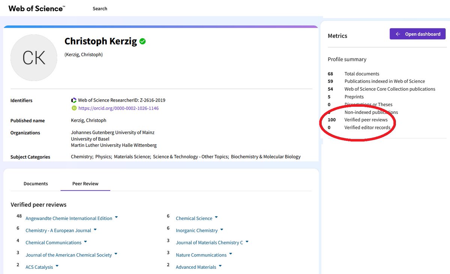The image size is (450, 274).
Task: Click Biochemistry & Molecular Biology subject category
Action: (266, 157)
